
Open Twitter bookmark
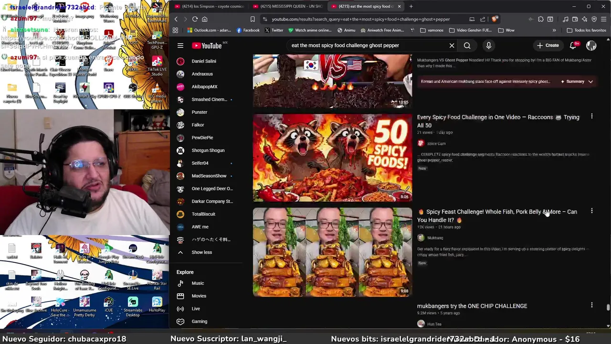[274, 30]
